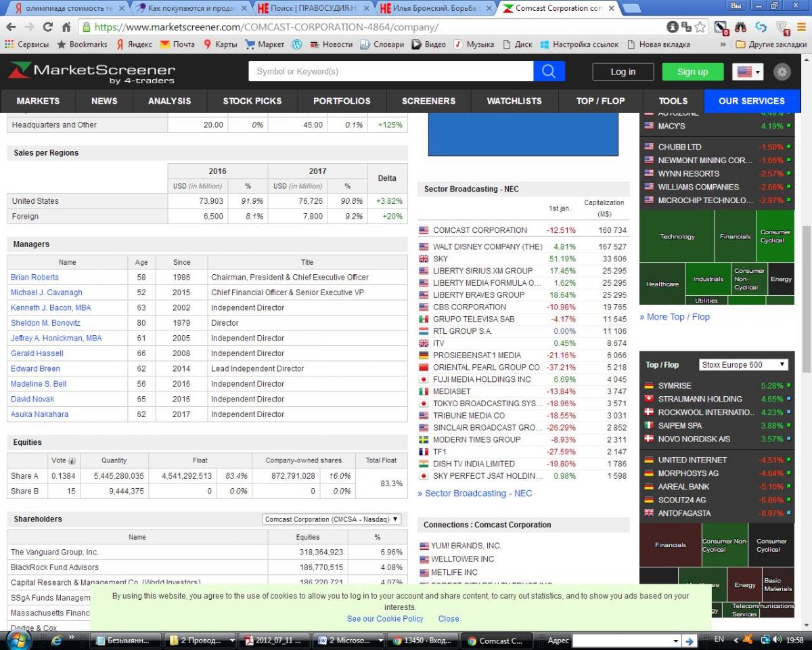Screen dimensions: 812x650
Task: Open Brian Roberts manager profile
Action: coord(35,277)
